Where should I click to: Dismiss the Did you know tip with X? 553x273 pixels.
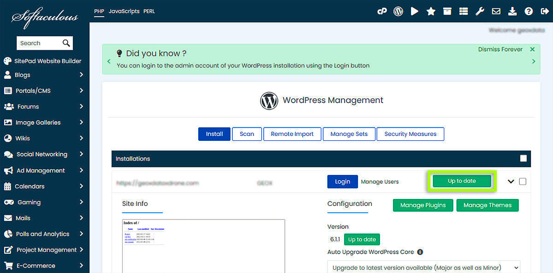532,49
